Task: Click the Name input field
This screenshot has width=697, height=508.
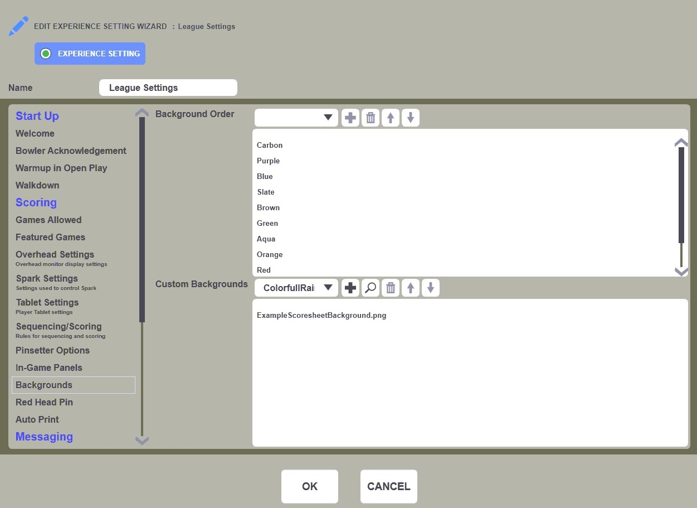Action: coord(168,88)
